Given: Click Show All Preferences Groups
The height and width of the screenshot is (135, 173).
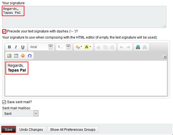Looking at the screenshot, I should [x=73, y=130].
